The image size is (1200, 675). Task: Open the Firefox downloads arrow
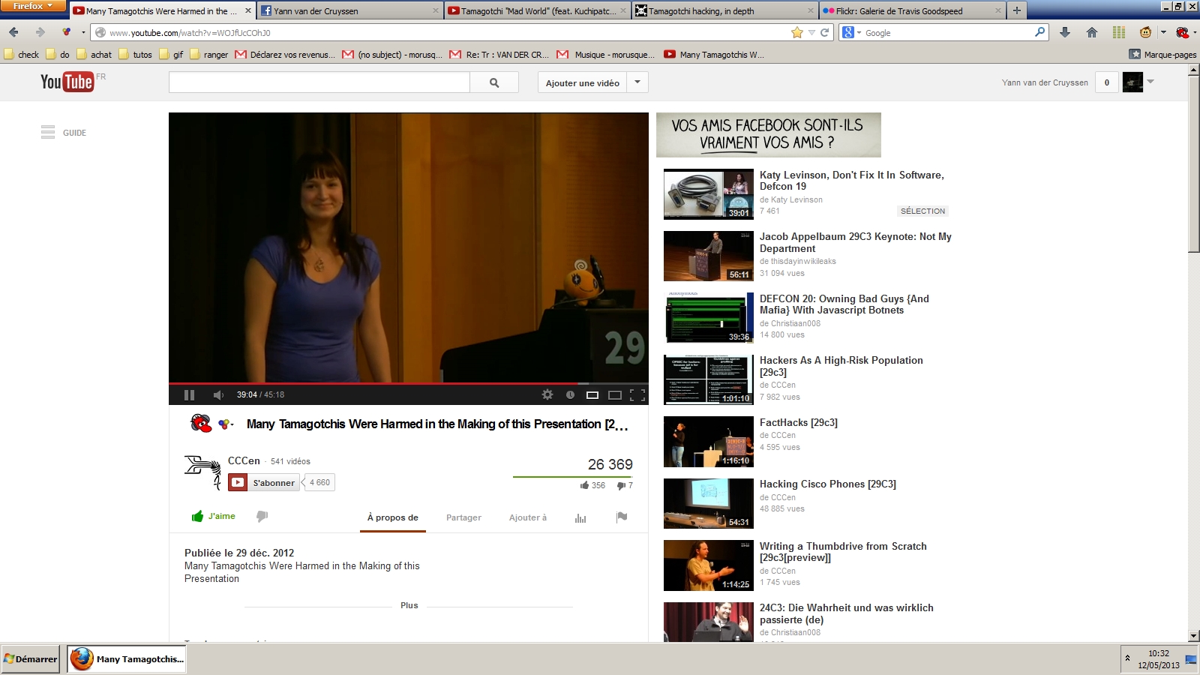coord(1065,32)
